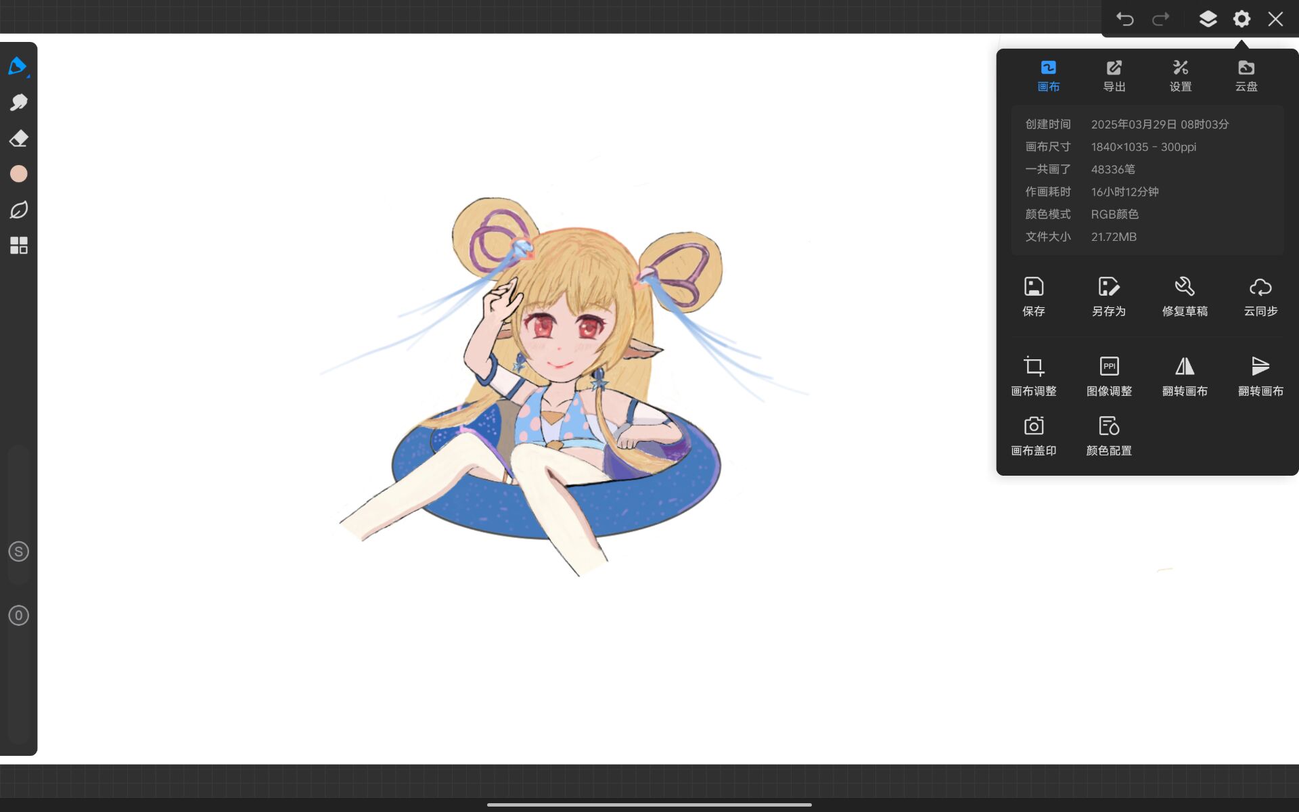Click 修复草稿 wrench icon

[x=1184, y=296]
